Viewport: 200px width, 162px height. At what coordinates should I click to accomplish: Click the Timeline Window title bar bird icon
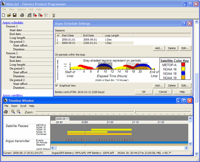point(5,101)
